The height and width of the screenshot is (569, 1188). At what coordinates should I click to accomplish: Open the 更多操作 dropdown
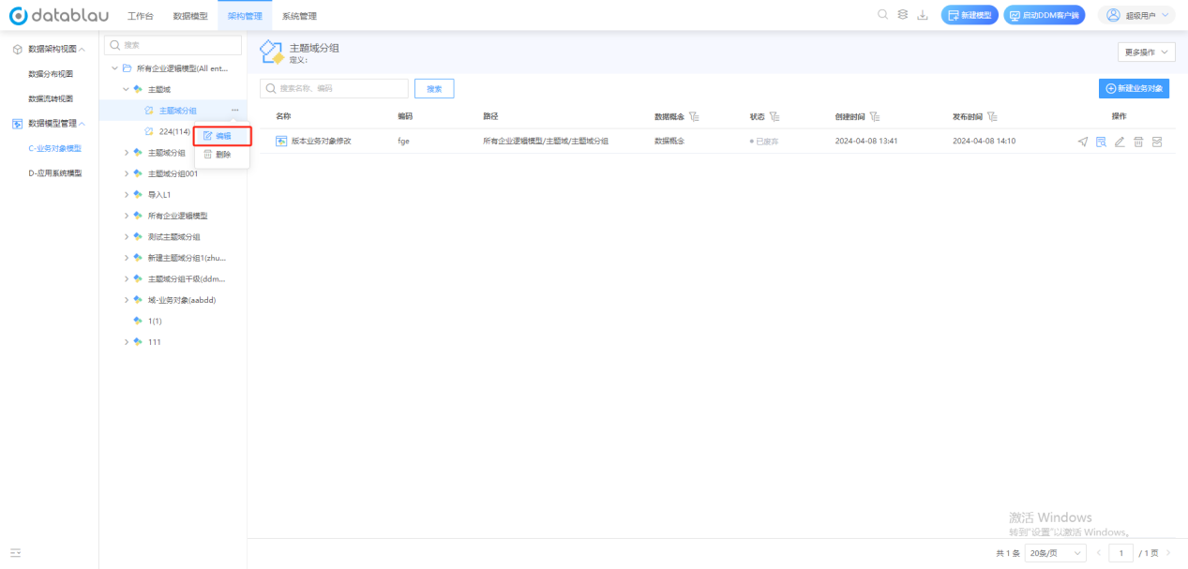1146,52
